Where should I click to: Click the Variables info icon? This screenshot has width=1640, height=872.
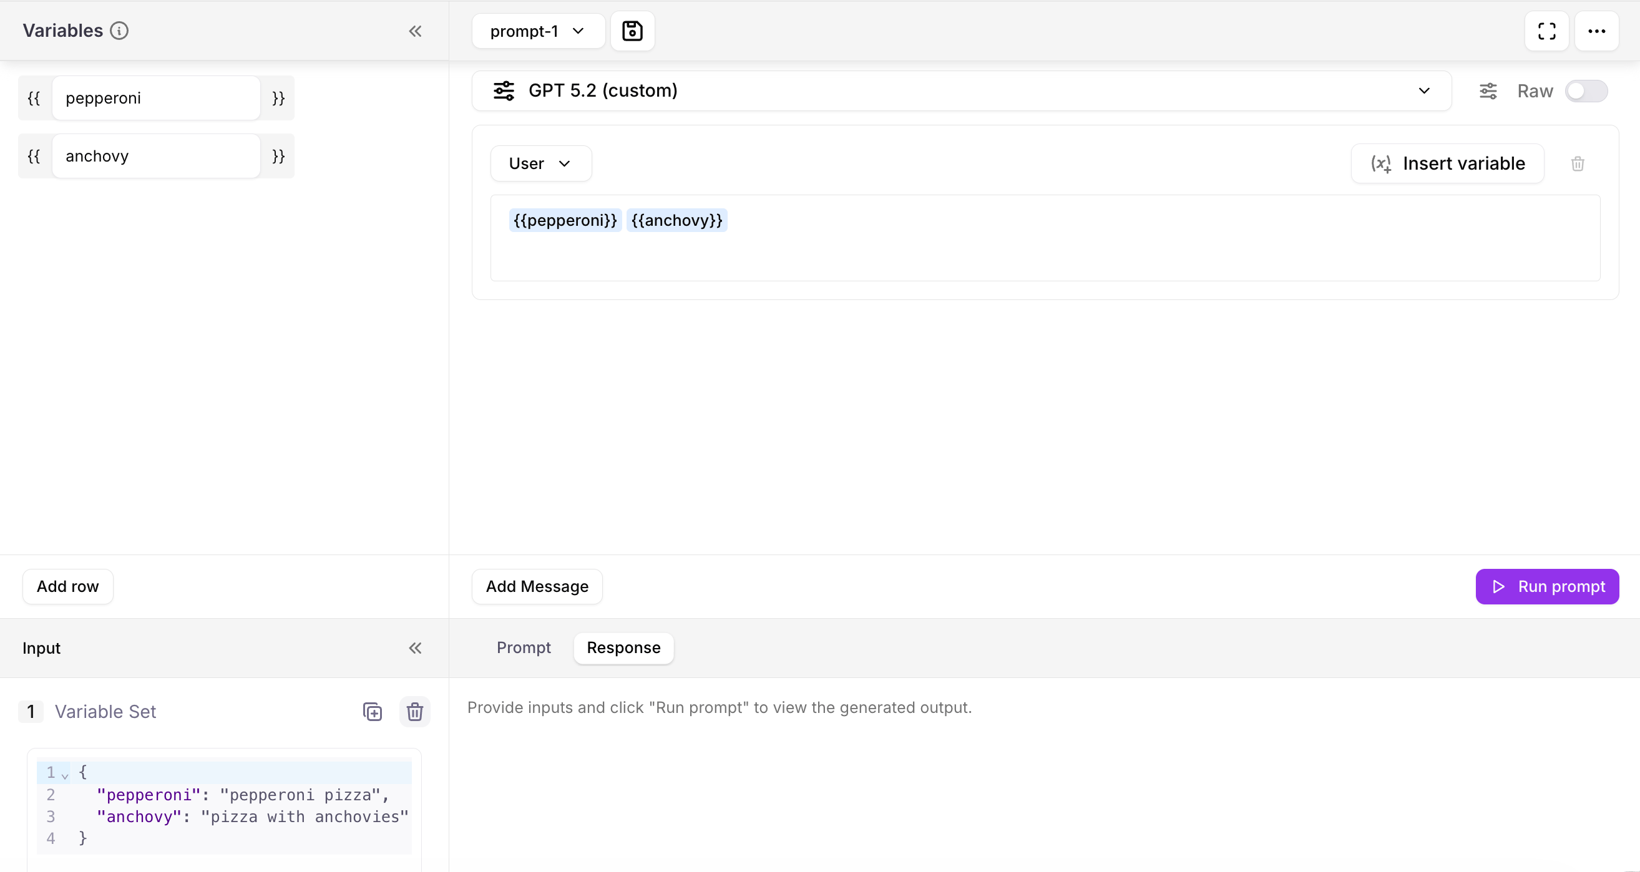click(119, 31)
